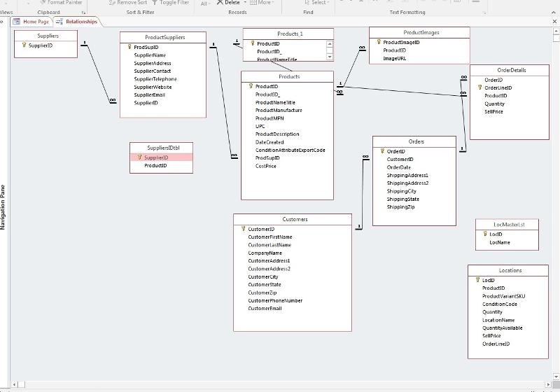Click the ProdSupID key in ProductSuppliers
The width and height of the screenshot is (560, 392).
pos(146,48)
